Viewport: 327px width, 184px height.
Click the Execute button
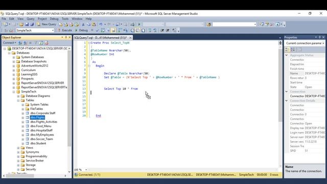[x=65, y=31]
